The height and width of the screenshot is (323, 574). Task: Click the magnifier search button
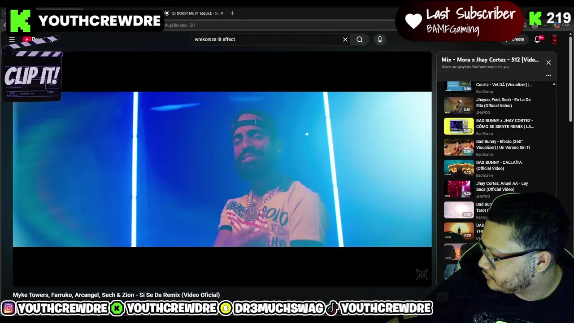point(360,39)
